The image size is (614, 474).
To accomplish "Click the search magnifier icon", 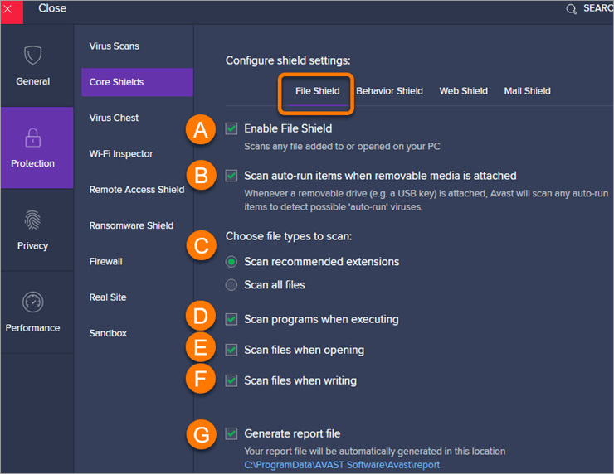I will tap(572, 9).
